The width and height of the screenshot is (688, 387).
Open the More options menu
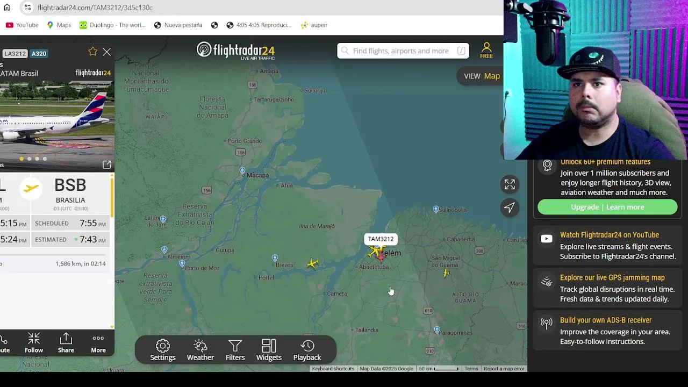point(98,343)
